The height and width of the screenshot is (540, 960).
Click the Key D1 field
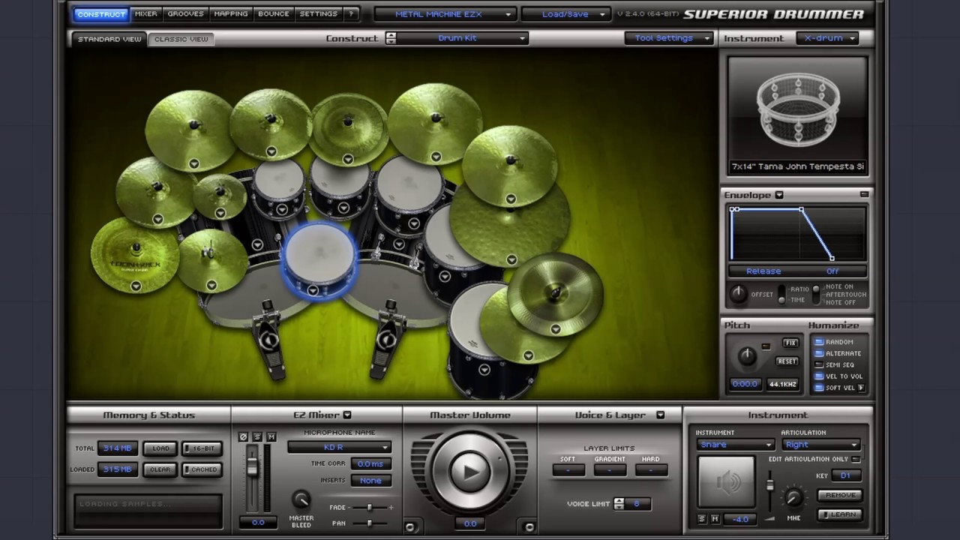[846, 475]
